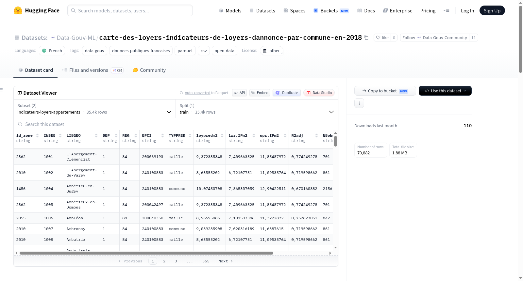Switch to Files and versions tab

93,70
